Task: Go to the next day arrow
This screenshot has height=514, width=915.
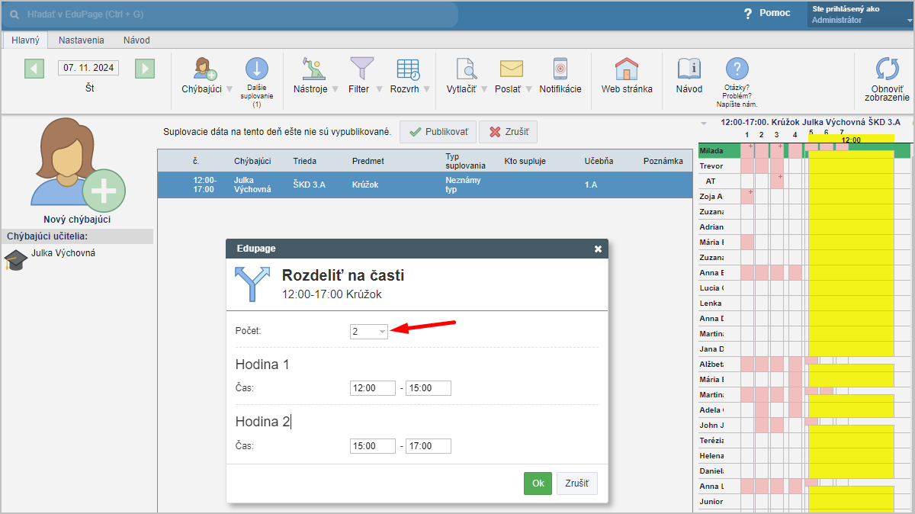Action: (145, 69)
